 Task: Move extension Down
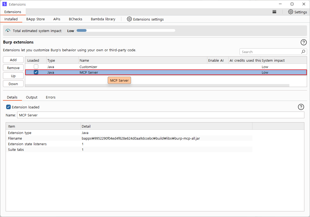(x=13, y=84)
